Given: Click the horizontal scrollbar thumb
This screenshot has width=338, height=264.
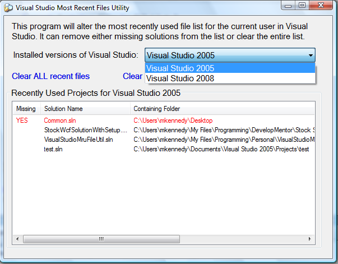Looking at the screenshot, I should pos(101,239).
